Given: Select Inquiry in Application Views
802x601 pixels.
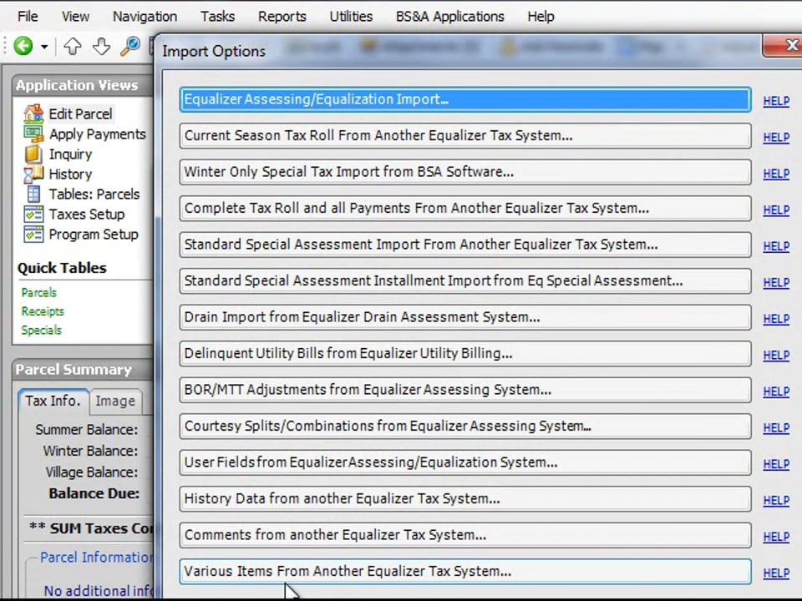Looking at the screenshot, I should click(x=70, y=154).
